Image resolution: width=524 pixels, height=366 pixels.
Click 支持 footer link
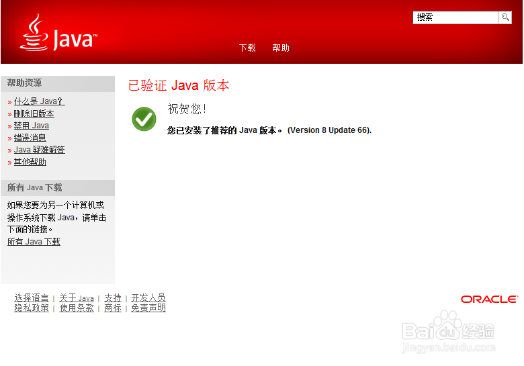point(113,298)
